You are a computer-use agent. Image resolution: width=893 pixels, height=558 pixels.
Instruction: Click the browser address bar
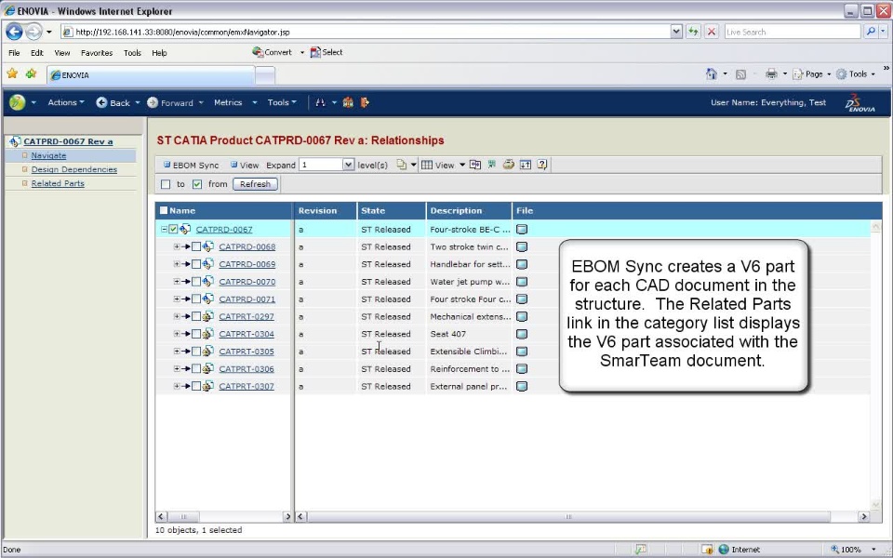365,32
